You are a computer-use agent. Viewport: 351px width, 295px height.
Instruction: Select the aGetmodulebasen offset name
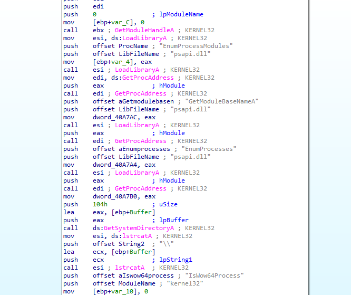pos(146,101)
